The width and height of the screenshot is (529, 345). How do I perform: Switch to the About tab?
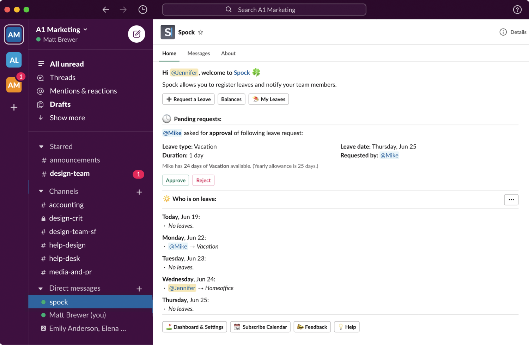click(228, 53)
